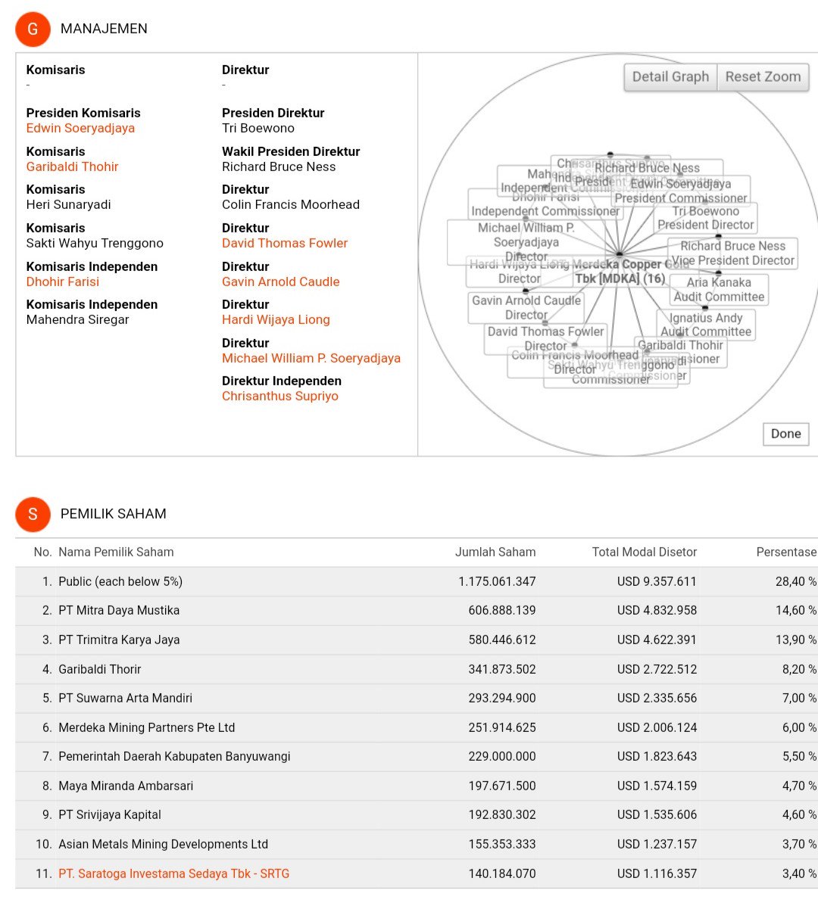Select the Aria Kanaka Audit Committee node

coord(719,289)
